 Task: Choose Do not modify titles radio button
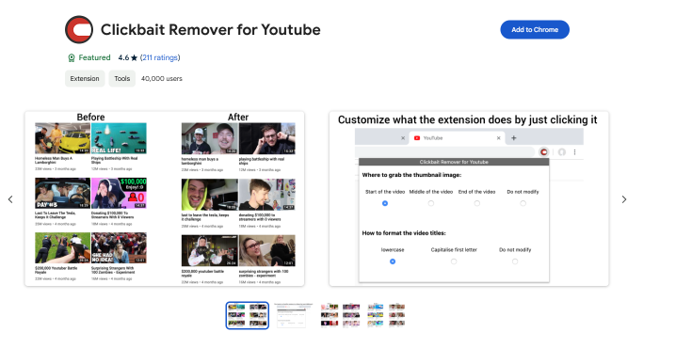pyautogui.click(x=515, y=261)
